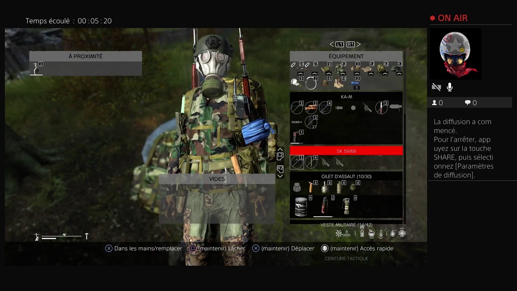Check the water bottle thirst status icon
517x291 pixels.
[362, 233]
